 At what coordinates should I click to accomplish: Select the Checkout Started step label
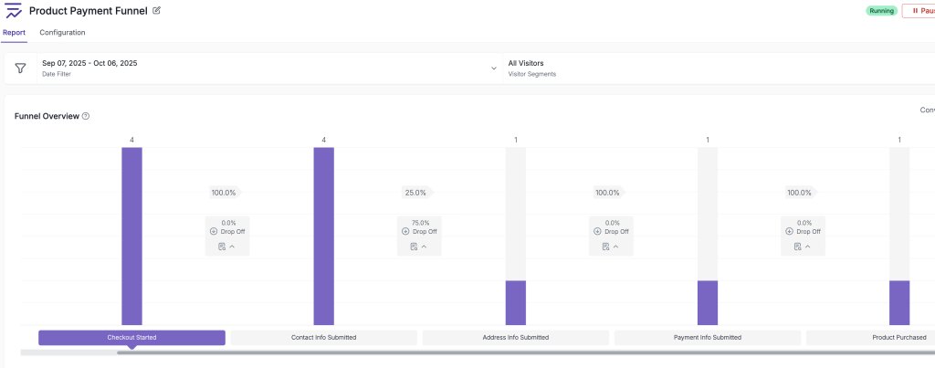(x=131, y=338)
